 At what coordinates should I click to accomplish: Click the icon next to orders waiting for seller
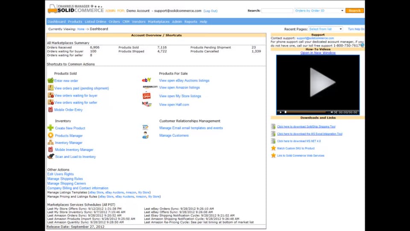coord(50,102)
